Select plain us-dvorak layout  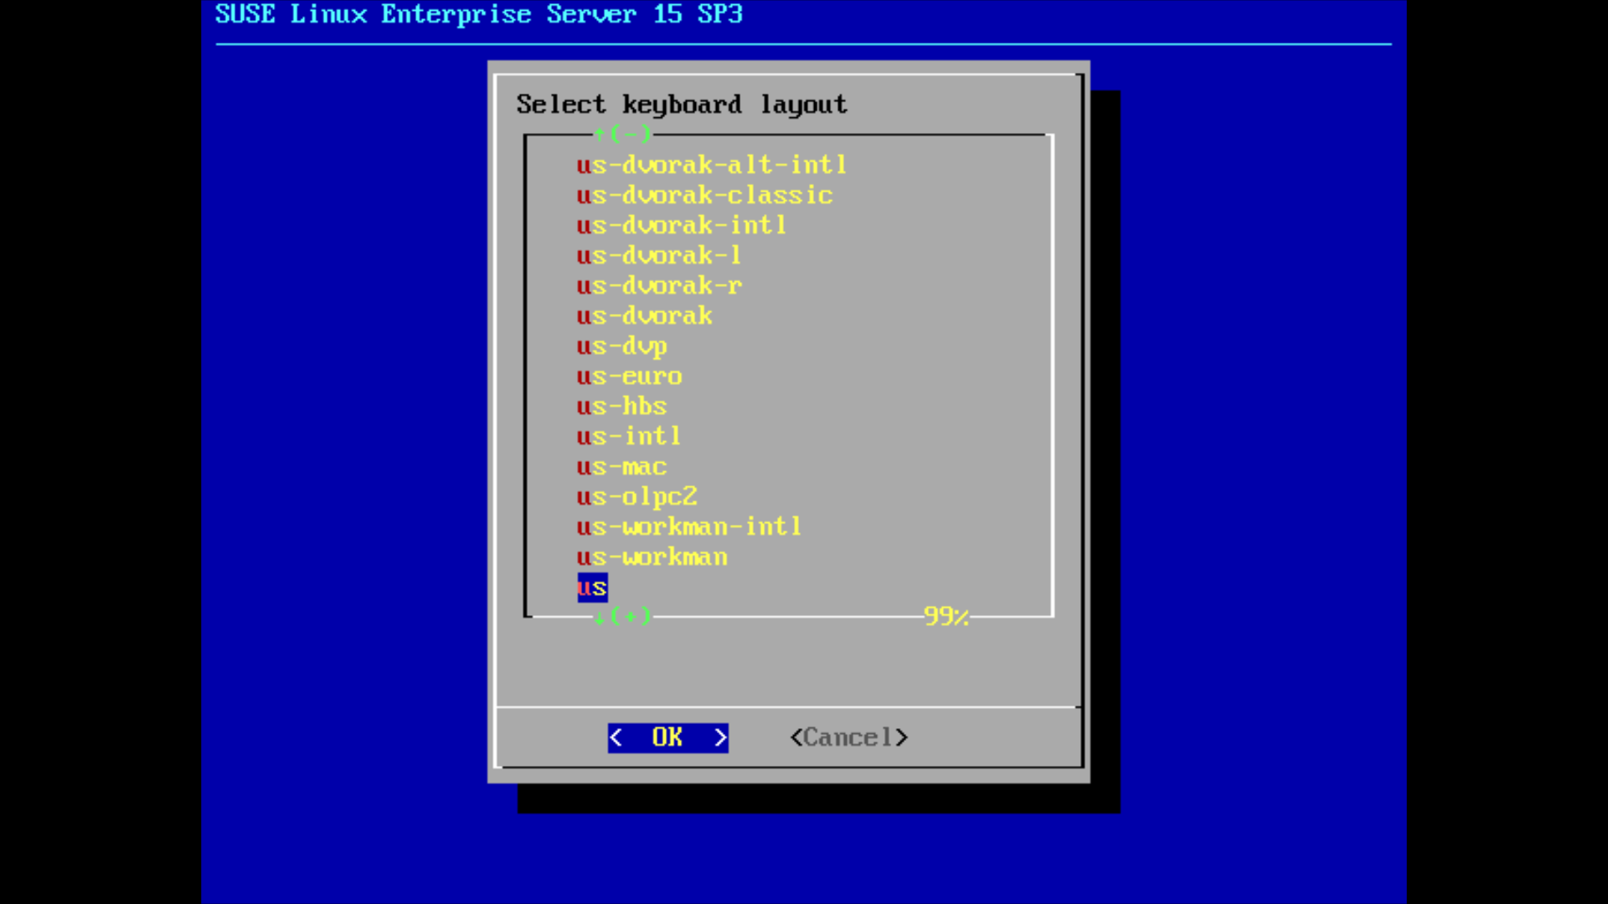click(644, 316)
